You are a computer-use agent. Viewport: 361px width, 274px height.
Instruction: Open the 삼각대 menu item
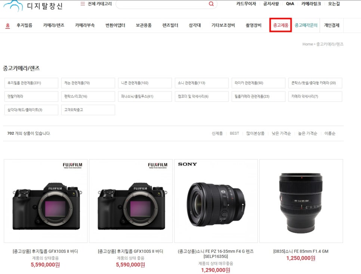195,25
